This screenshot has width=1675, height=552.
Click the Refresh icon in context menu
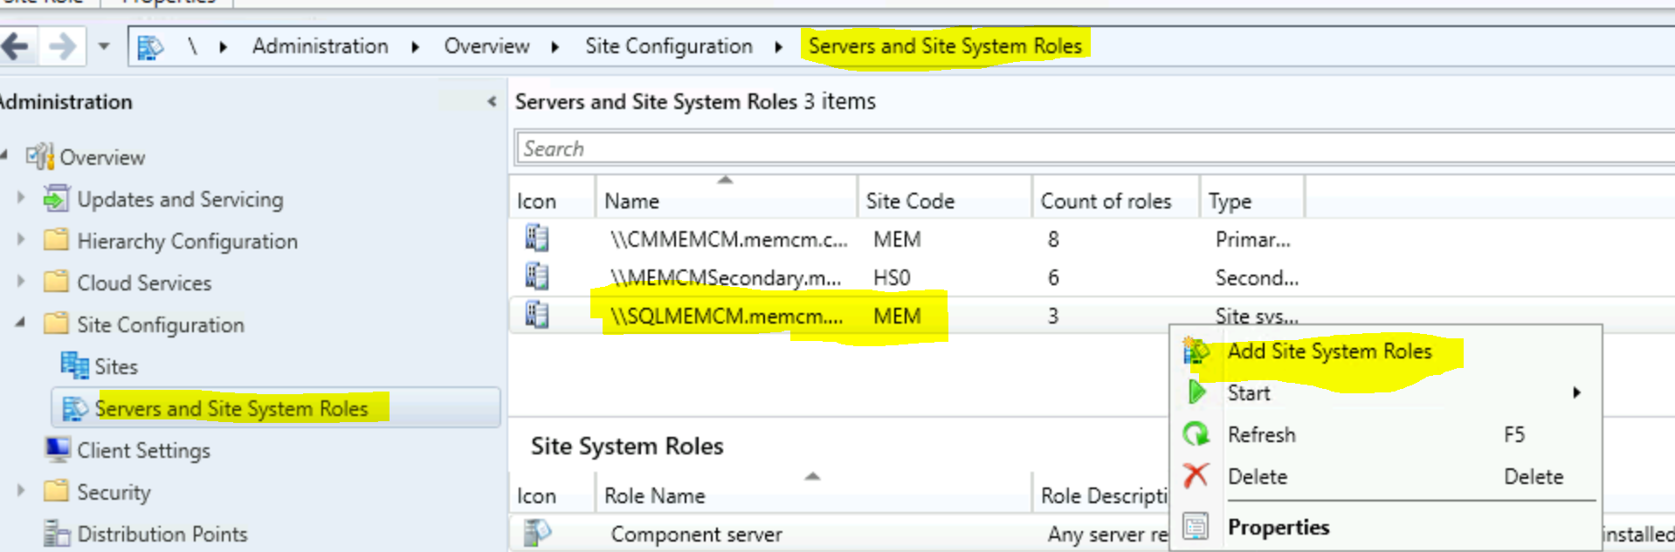tap(1196, 434)
